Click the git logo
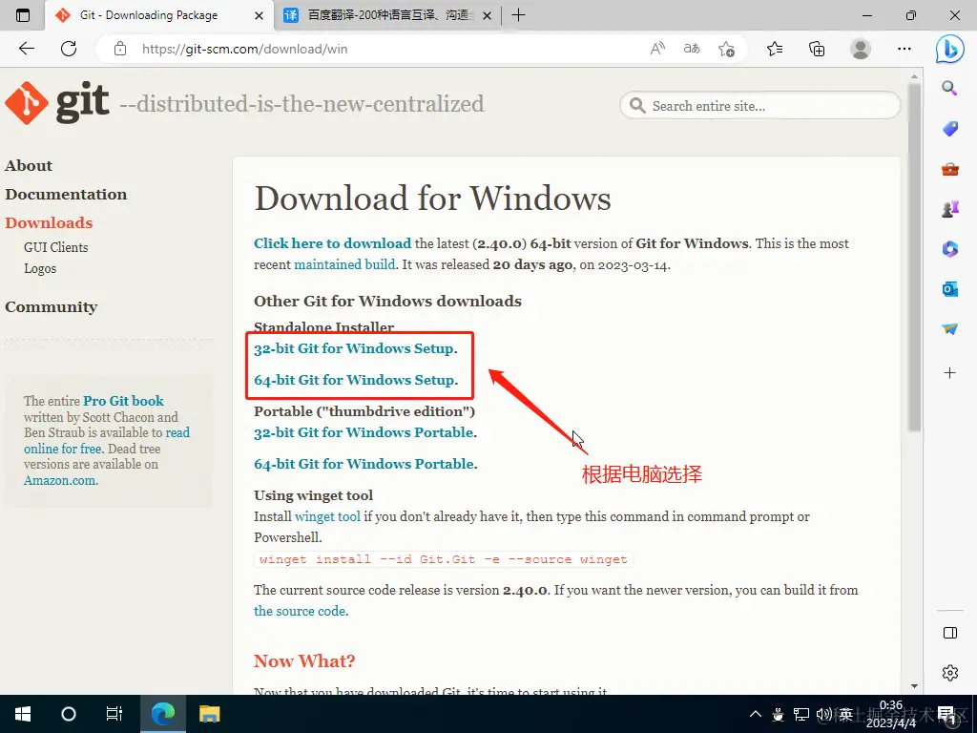The width and height of the screenshot is (977, 733). pyautogui.click(x=56, y=103)
